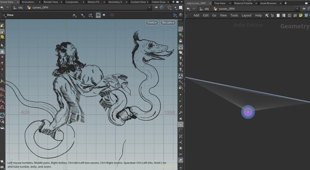Toggle the snapshot icon next to shading toggle
The image size is (310, 170).
click(x=104, y=15)
